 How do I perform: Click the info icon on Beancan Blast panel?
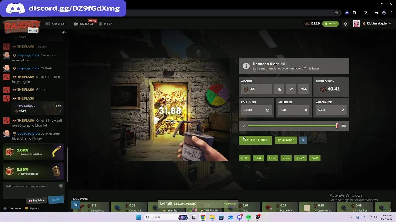click(246, 66)
